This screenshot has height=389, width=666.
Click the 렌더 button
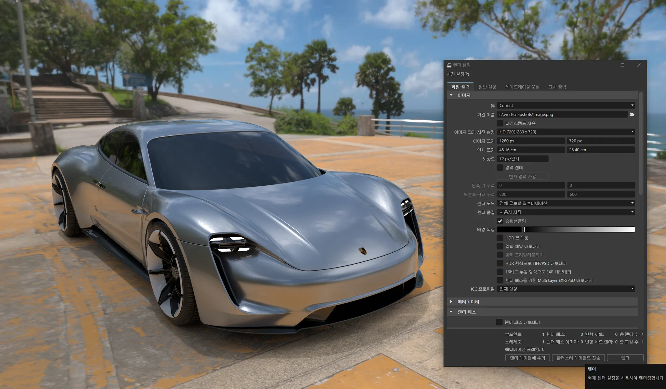[x=625, y=358]
